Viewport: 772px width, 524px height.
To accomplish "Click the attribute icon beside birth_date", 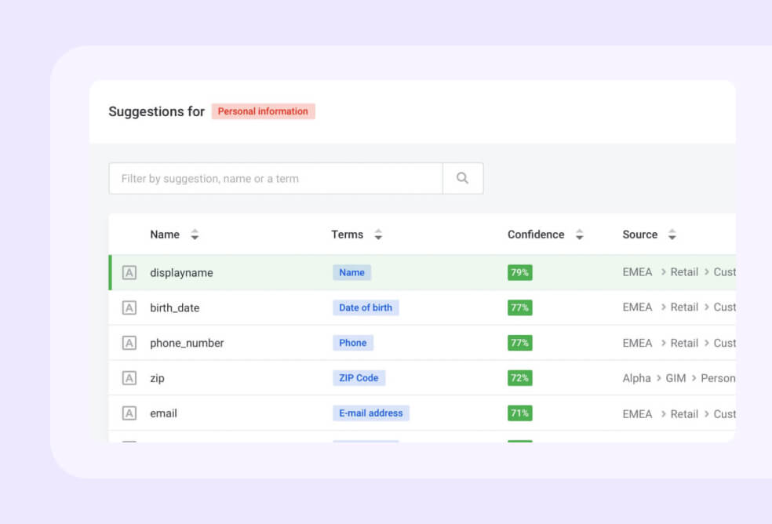I will tap(129, 308).
